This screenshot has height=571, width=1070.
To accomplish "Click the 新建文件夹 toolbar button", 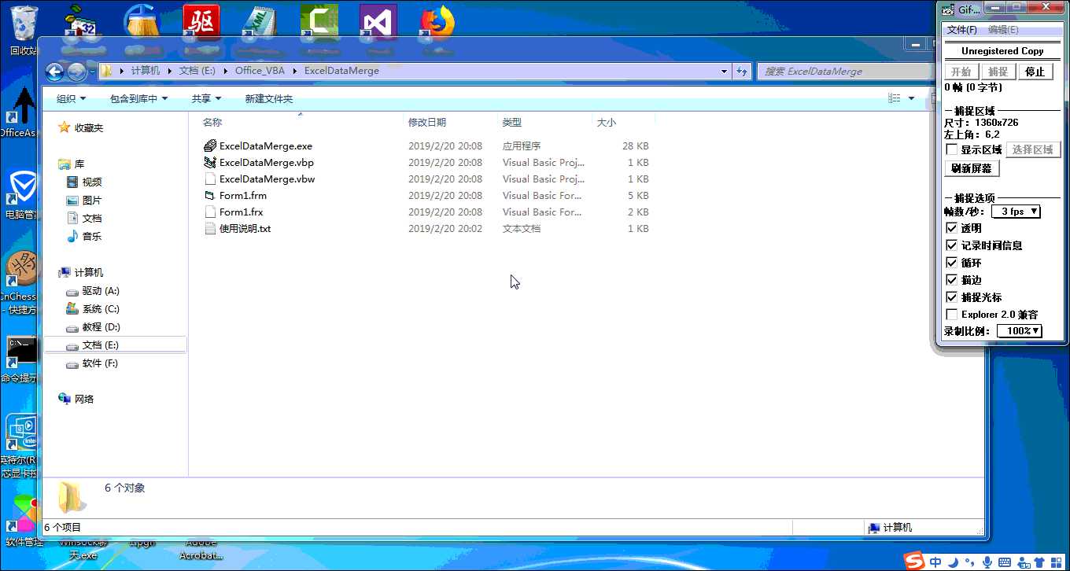I will 269,98.
